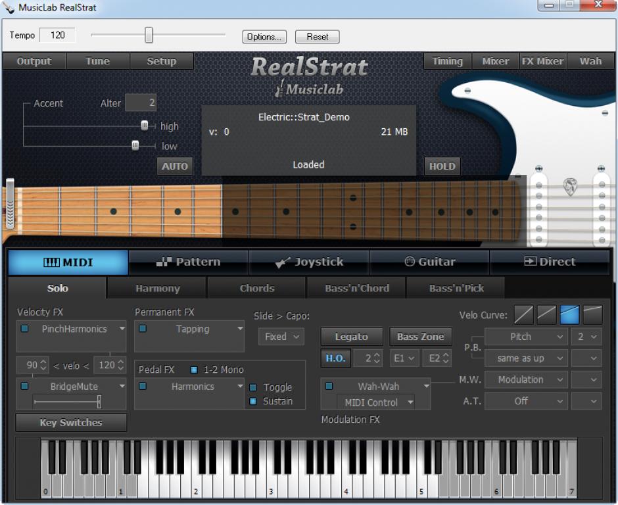Screen dimensions: 618x505
Task: Select the highlighted blue Velo Curve icon
Action: (x=569, y=315)
